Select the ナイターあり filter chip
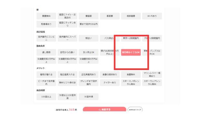This screenshot has width=210, height=129. [x=110, y=83]
